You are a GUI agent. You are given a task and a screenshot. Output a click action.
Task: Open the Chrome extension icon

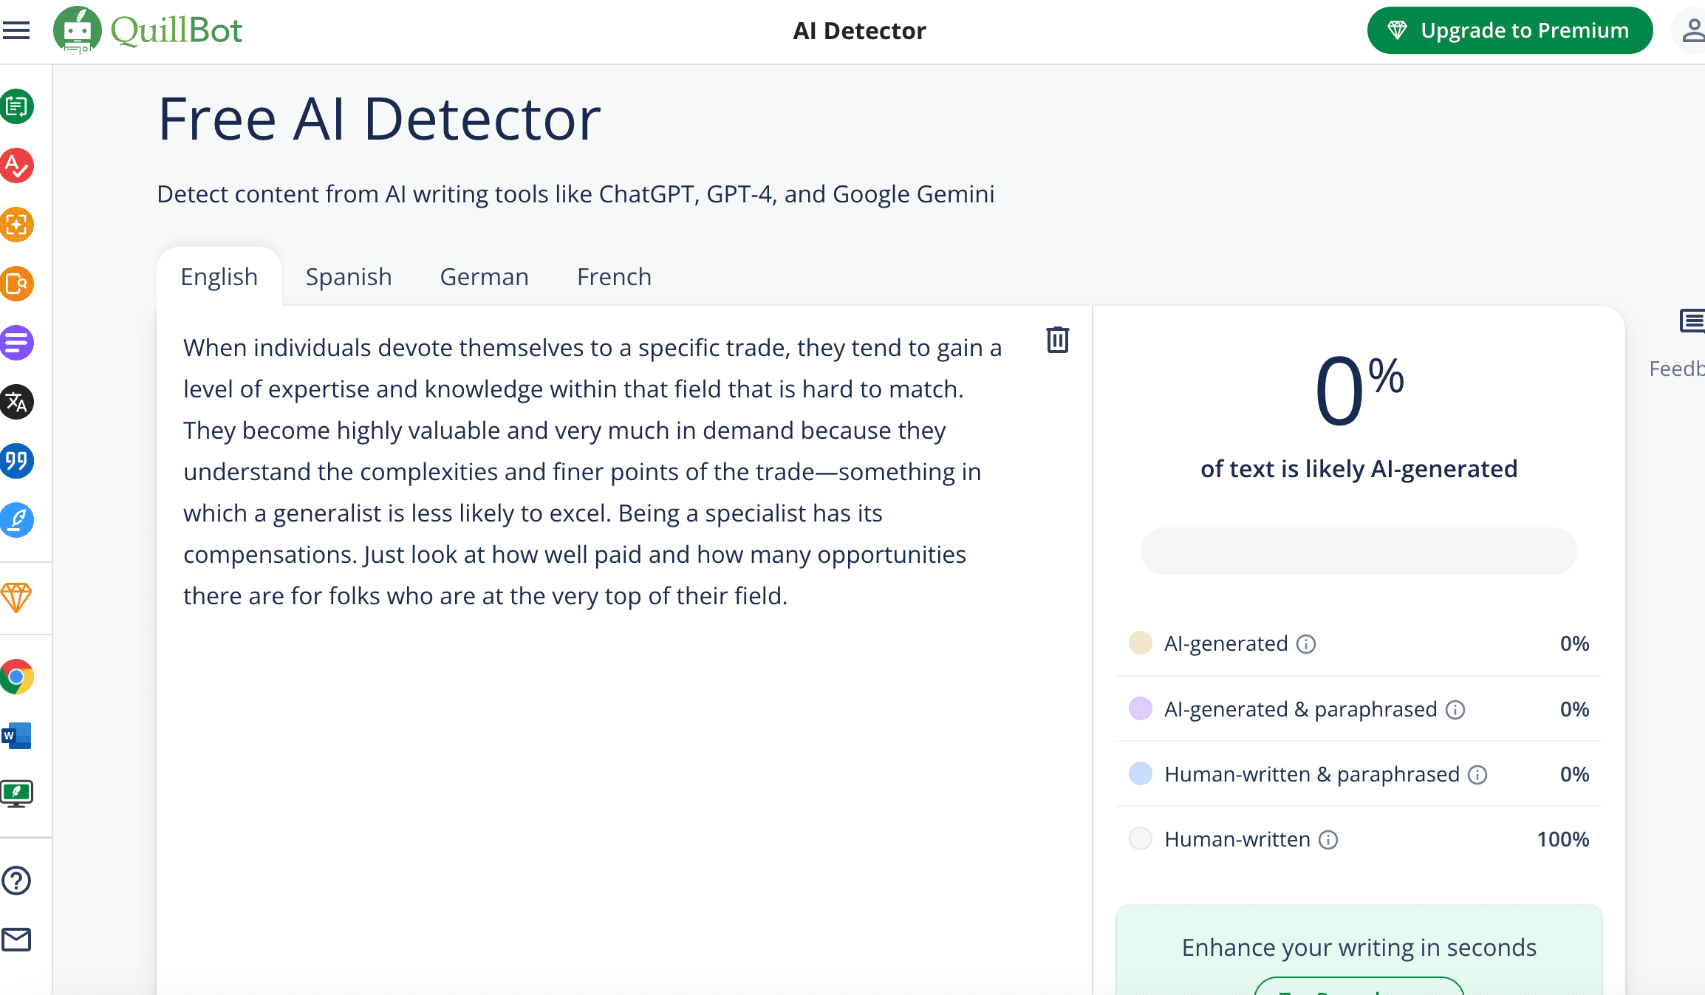click(17, 677)
